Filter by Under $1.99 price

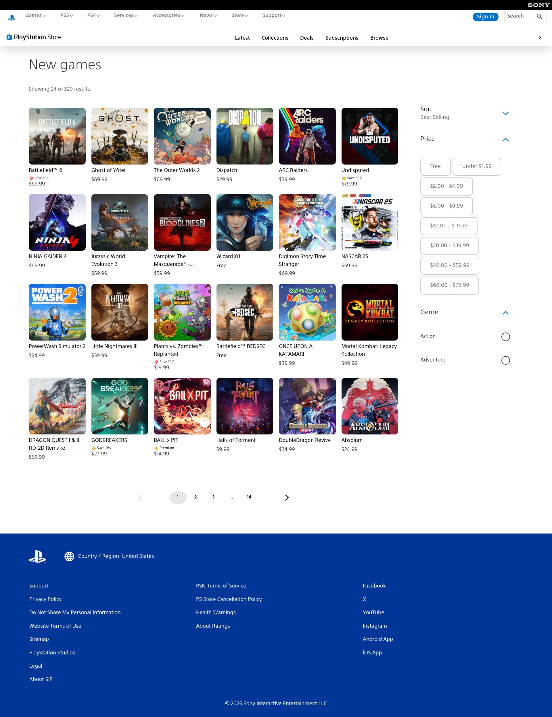tap(477, 166)
